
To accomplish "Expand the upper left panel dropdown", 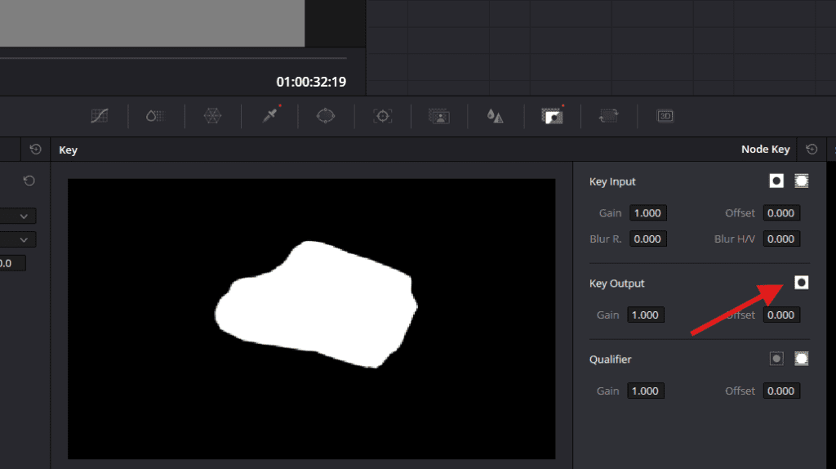I will pos(17,216).
